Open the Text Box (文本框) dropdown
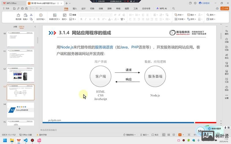231x144 pixels. pyautogui.click(x=180, y=19)
